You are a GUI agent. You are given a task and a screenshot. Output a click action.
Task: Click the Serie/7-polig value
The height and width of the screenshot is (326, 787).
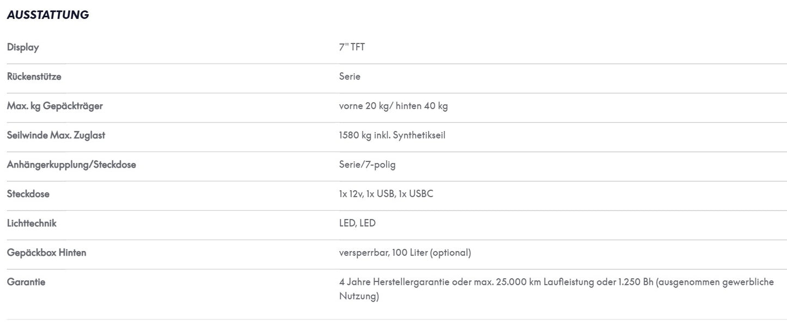tap(367, 165)
